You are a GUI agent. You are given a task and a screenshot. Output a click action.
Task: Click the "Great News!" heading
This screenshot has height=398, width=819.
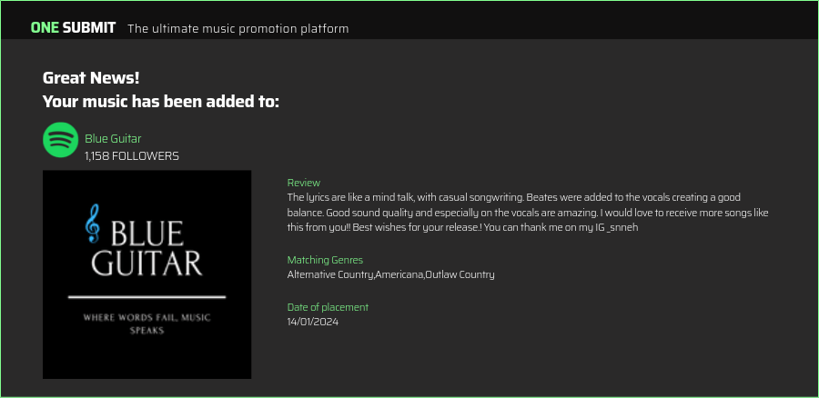tap(91, 78)
